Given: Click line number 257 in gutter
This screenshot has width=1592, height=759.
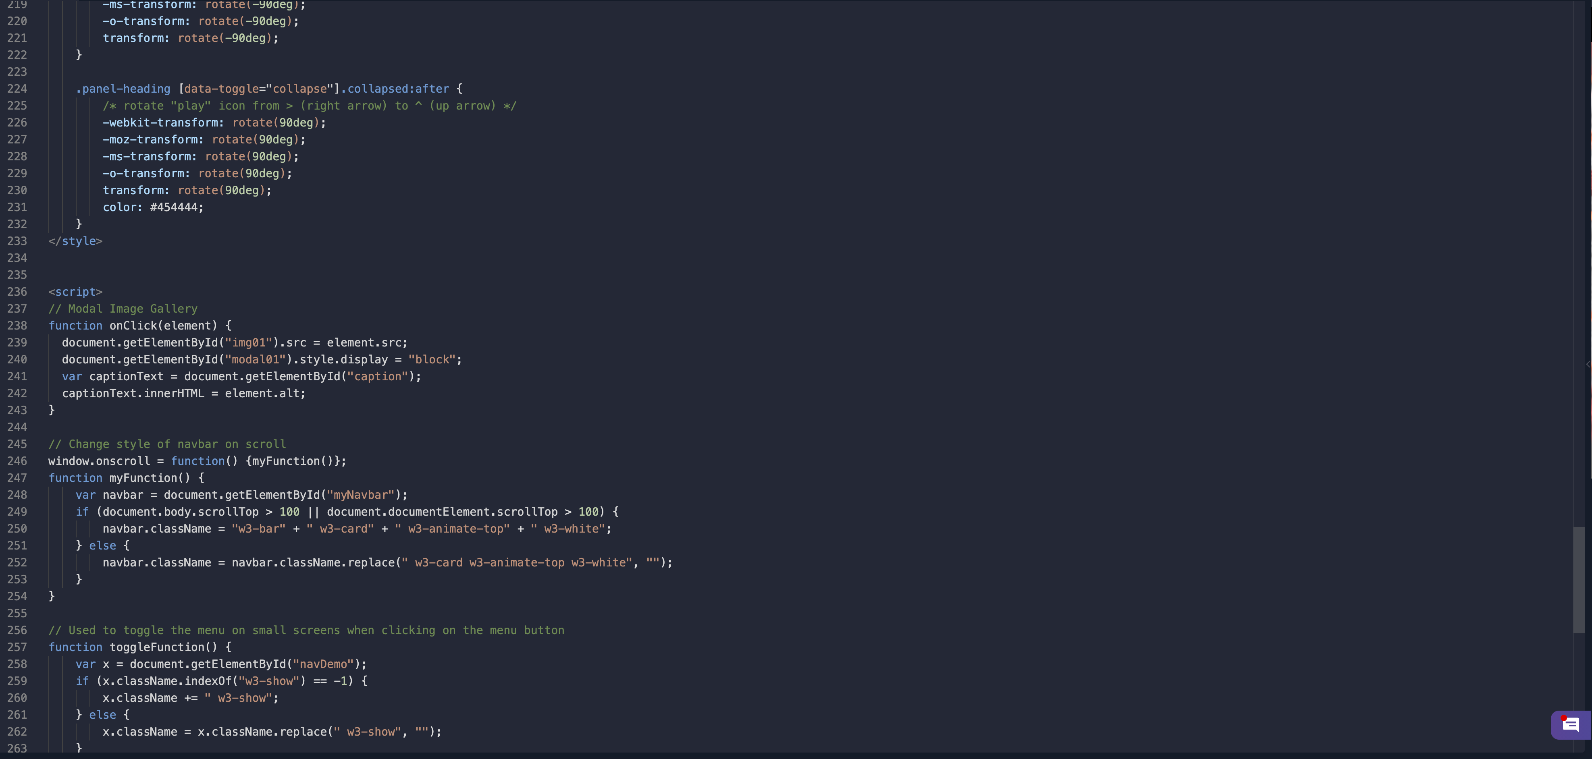Looking at the screenshot, I should click(17, 647).
